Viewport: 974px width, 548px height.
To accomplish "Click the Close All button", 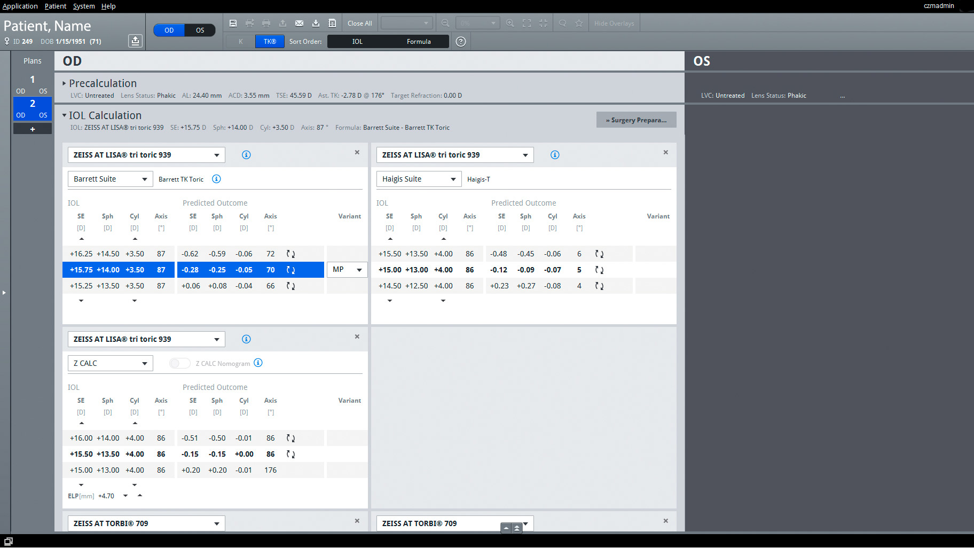I will (x=359, y=23).
